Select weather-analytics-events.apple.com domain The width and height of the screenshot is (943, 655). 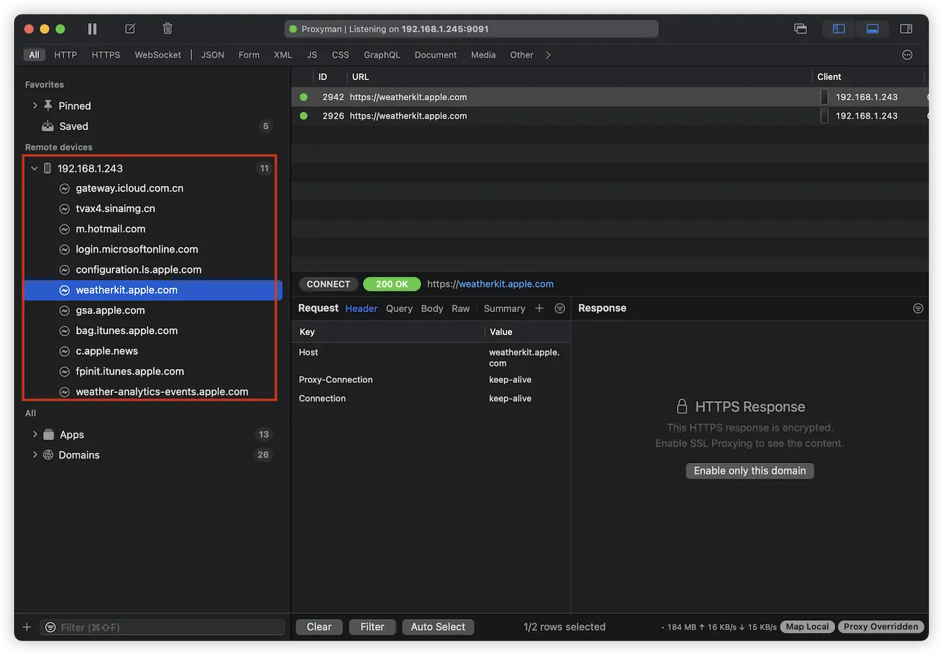[162, 392]
